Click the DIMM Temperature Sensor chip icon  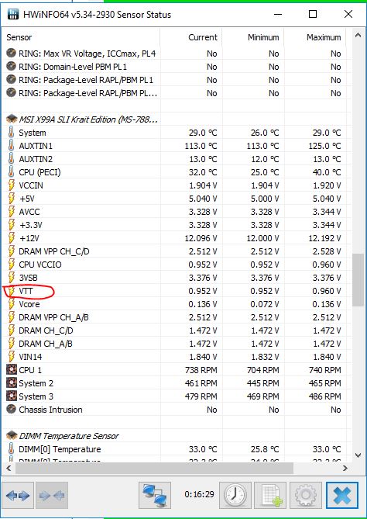click(x=12, y=435)
